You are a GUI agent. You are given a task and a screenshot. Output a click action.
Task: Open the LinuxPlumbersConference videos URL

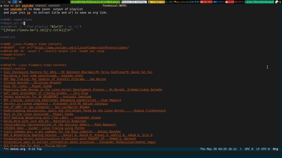81,48
